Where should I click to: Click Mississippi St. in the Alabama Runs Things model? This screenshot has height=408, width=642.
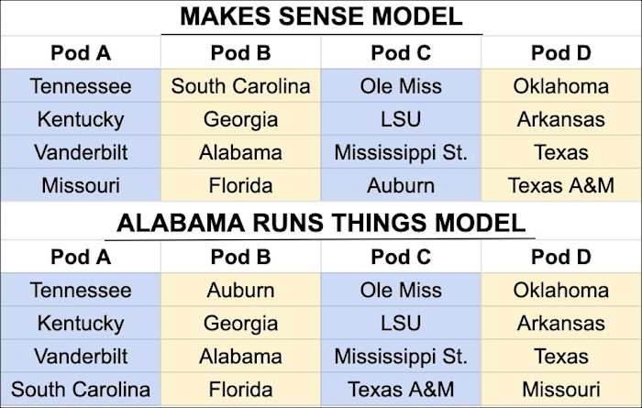[x=401, y=356]
